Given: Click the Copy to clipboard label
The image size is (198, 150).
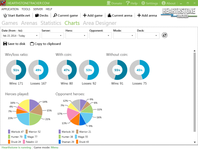Looking at the screenshot, I should (x=48, y=44).
